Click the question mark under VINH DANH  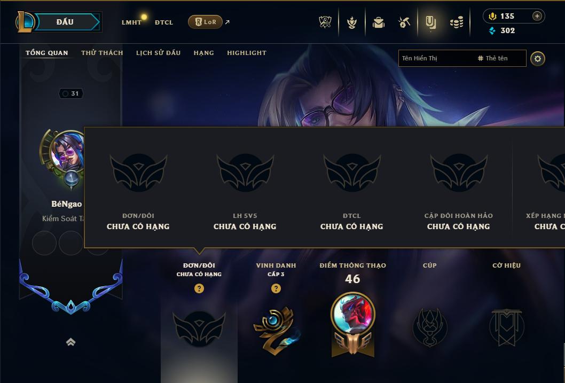(276, 288)
